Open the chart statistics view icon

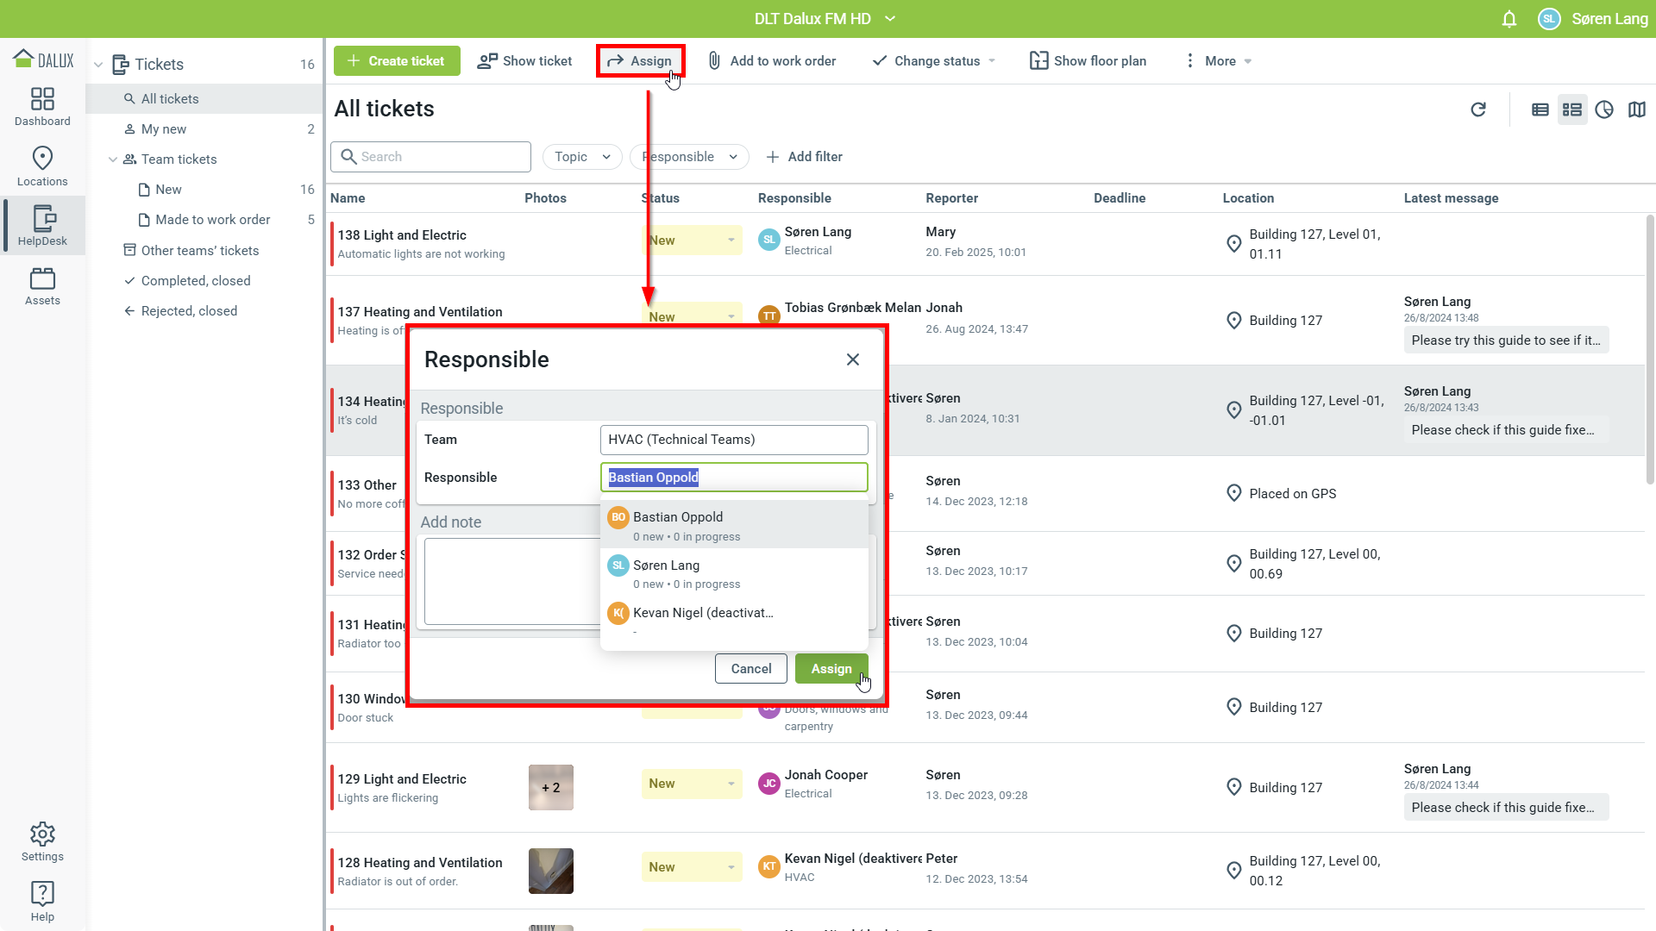(x=1604, y=109)
